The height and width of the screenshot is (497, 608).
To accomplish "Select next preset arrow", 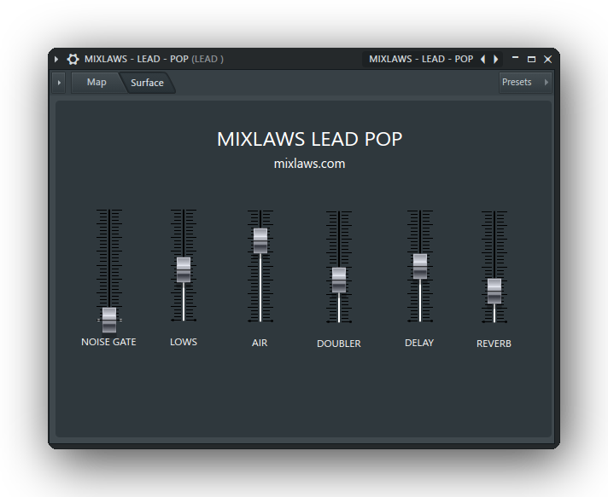I will pyautogui.click(x=496, y=59).
